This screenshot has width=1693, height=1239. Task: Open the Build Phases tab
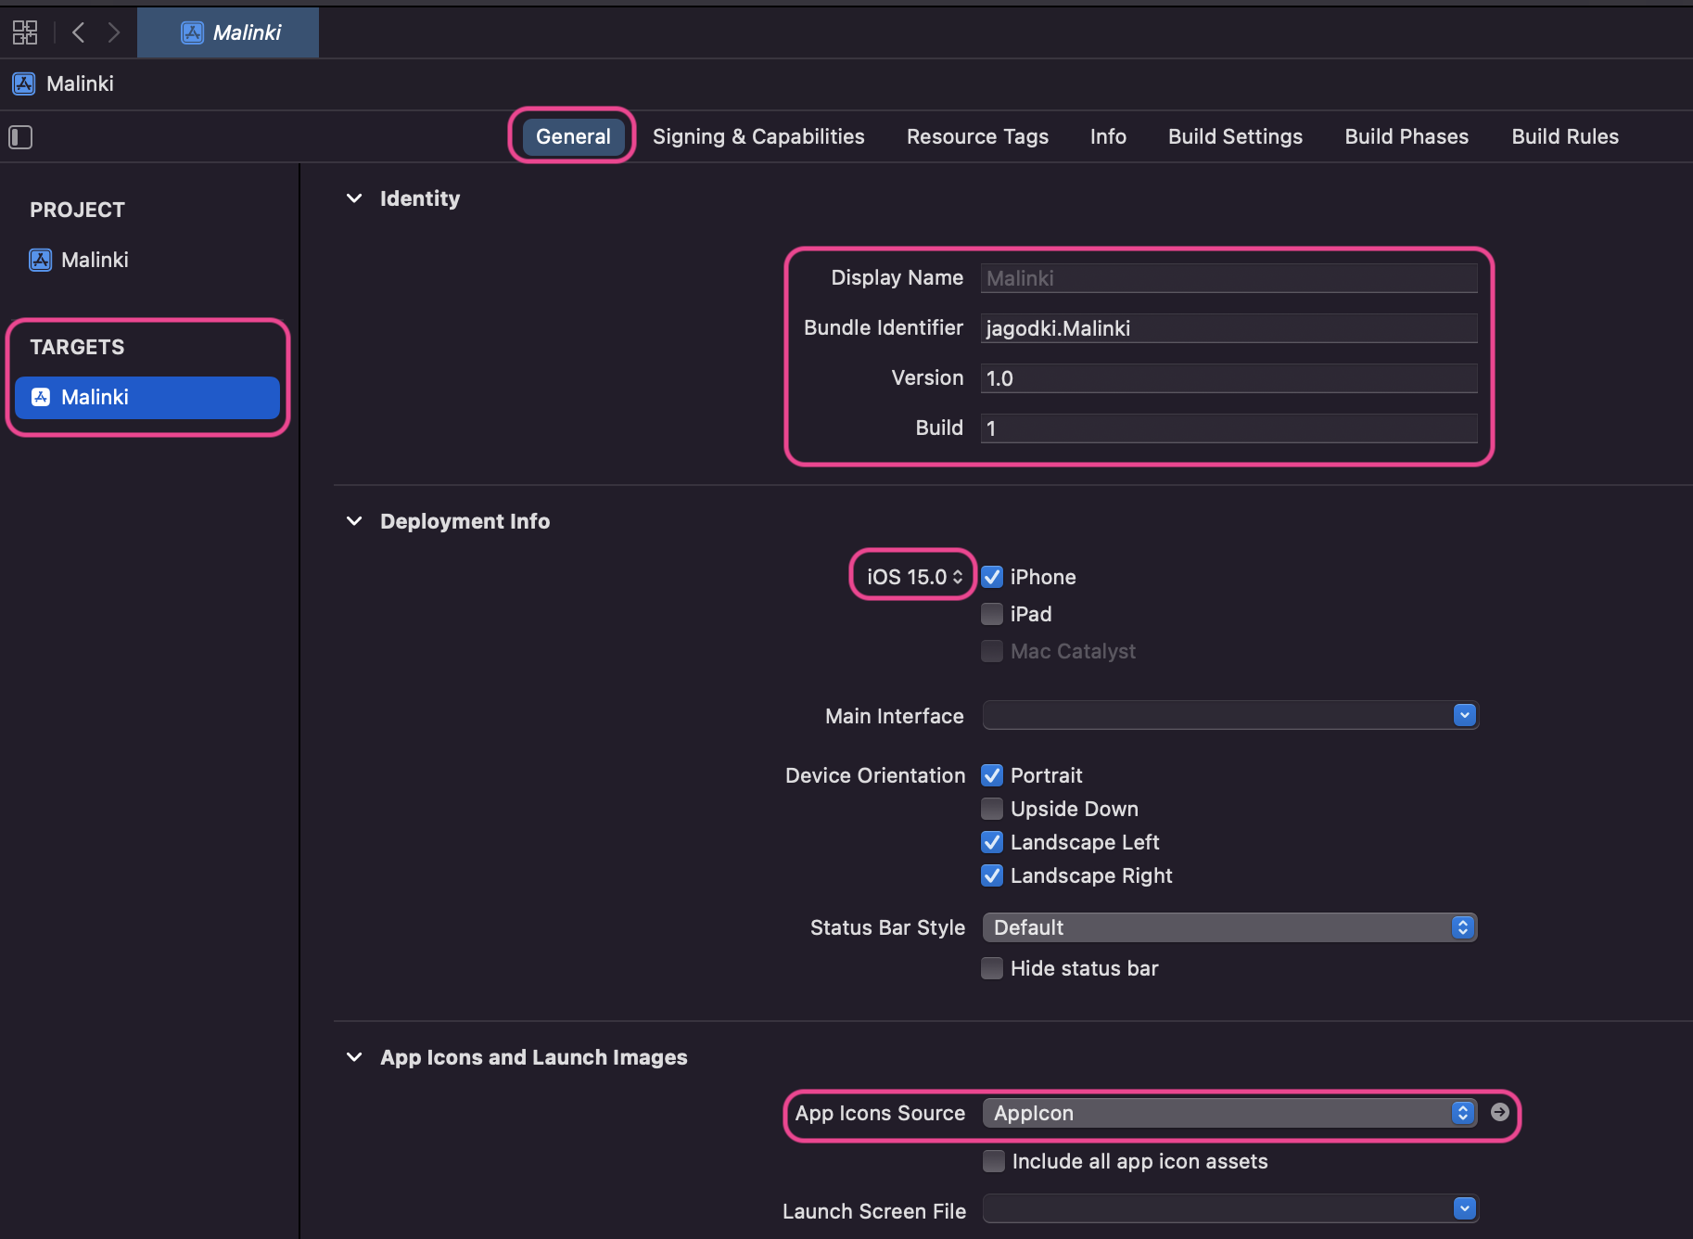(1407, 136)
